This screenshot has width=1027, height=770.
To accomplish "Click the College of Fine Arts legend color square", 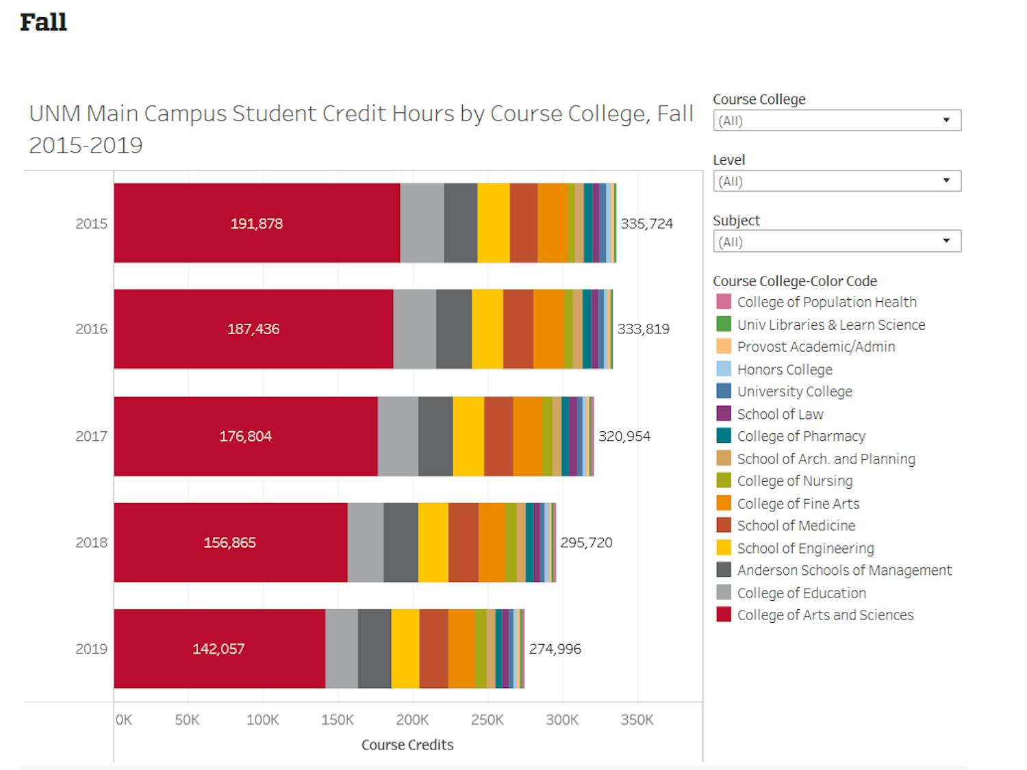I will click(725, 503).
